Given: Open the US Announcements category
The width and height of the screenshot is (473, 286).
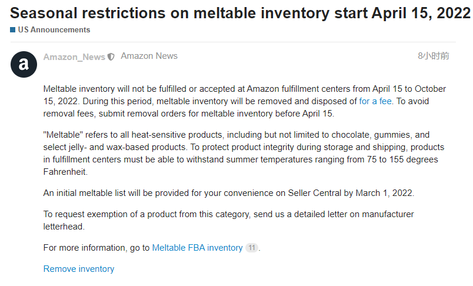Looking at the screenshot, I should pos(54,29).
